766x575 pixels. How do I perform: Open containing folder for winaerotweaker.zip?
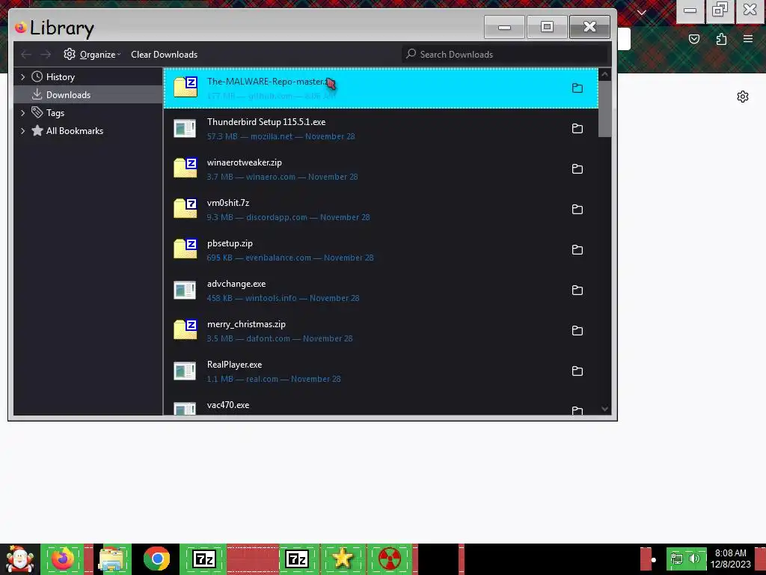(x=577, y=169)
